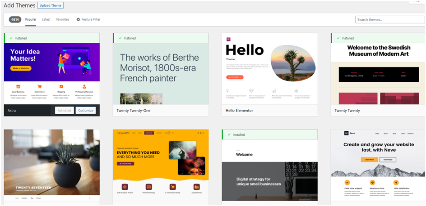Click the Feature Filter gear icon
Image resolution: width=426 pixels, height=206 pixels.
(x=78, y=19)
